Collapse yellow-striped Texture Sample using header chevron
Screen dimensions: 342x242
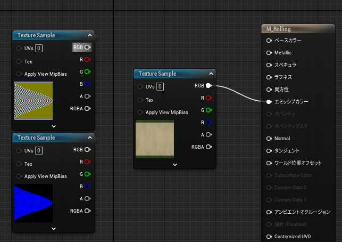coord(90,35)
